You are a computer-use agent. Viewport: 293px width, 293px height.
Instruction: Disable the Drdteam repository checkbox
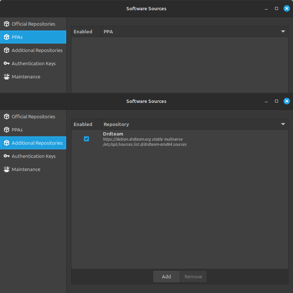pos(86,139)
